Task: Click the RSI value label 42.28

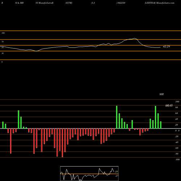Action: (x=167, y=46)
